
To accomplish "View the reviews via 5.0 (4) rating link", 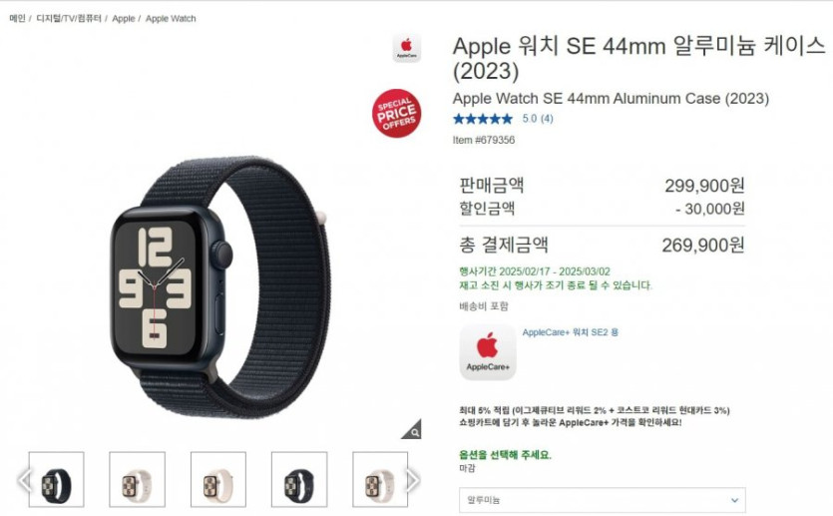I will tap(538, 119).
